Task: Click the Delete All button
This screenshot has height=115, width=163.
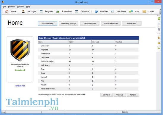Action: coord(107,95)
